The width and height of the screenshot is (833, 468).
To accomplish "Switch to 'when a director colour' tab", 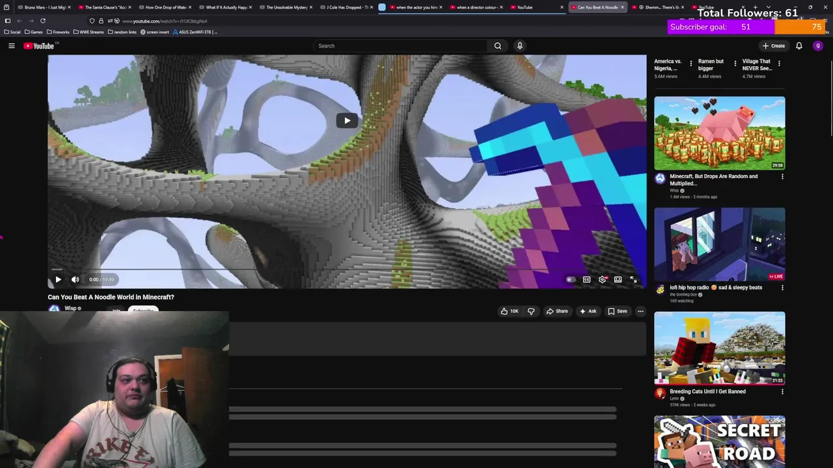I will pos(476,7).
